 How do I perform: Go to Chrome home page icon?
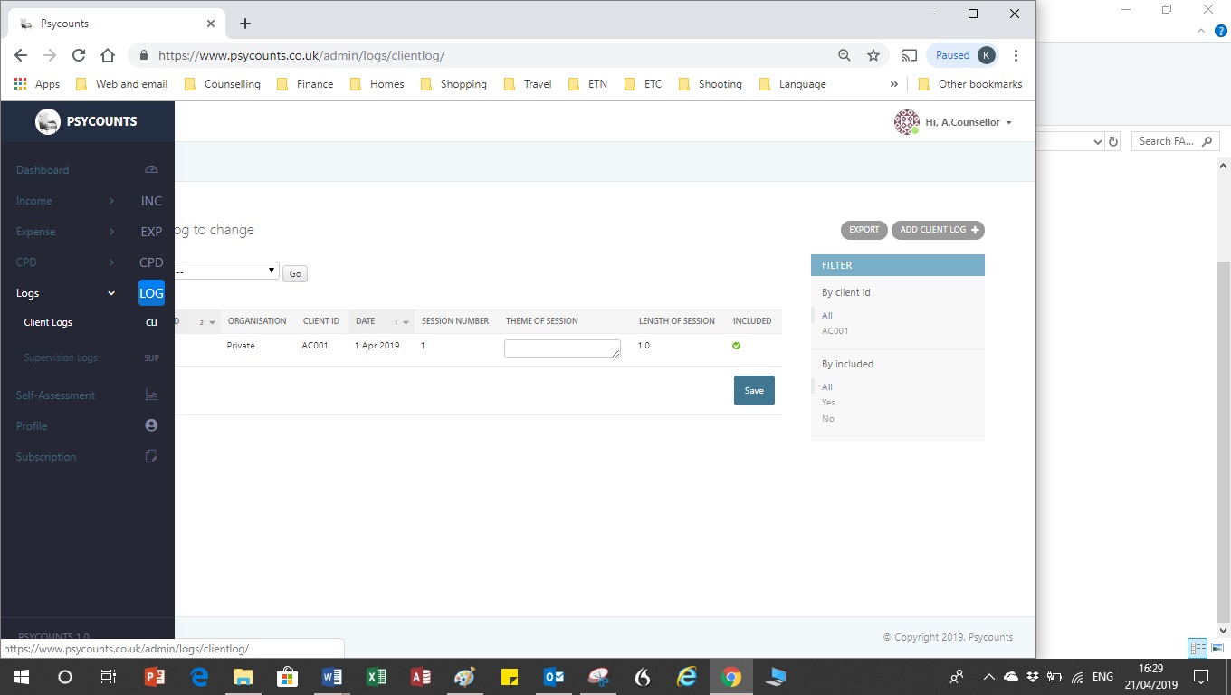tap(108, 55)
